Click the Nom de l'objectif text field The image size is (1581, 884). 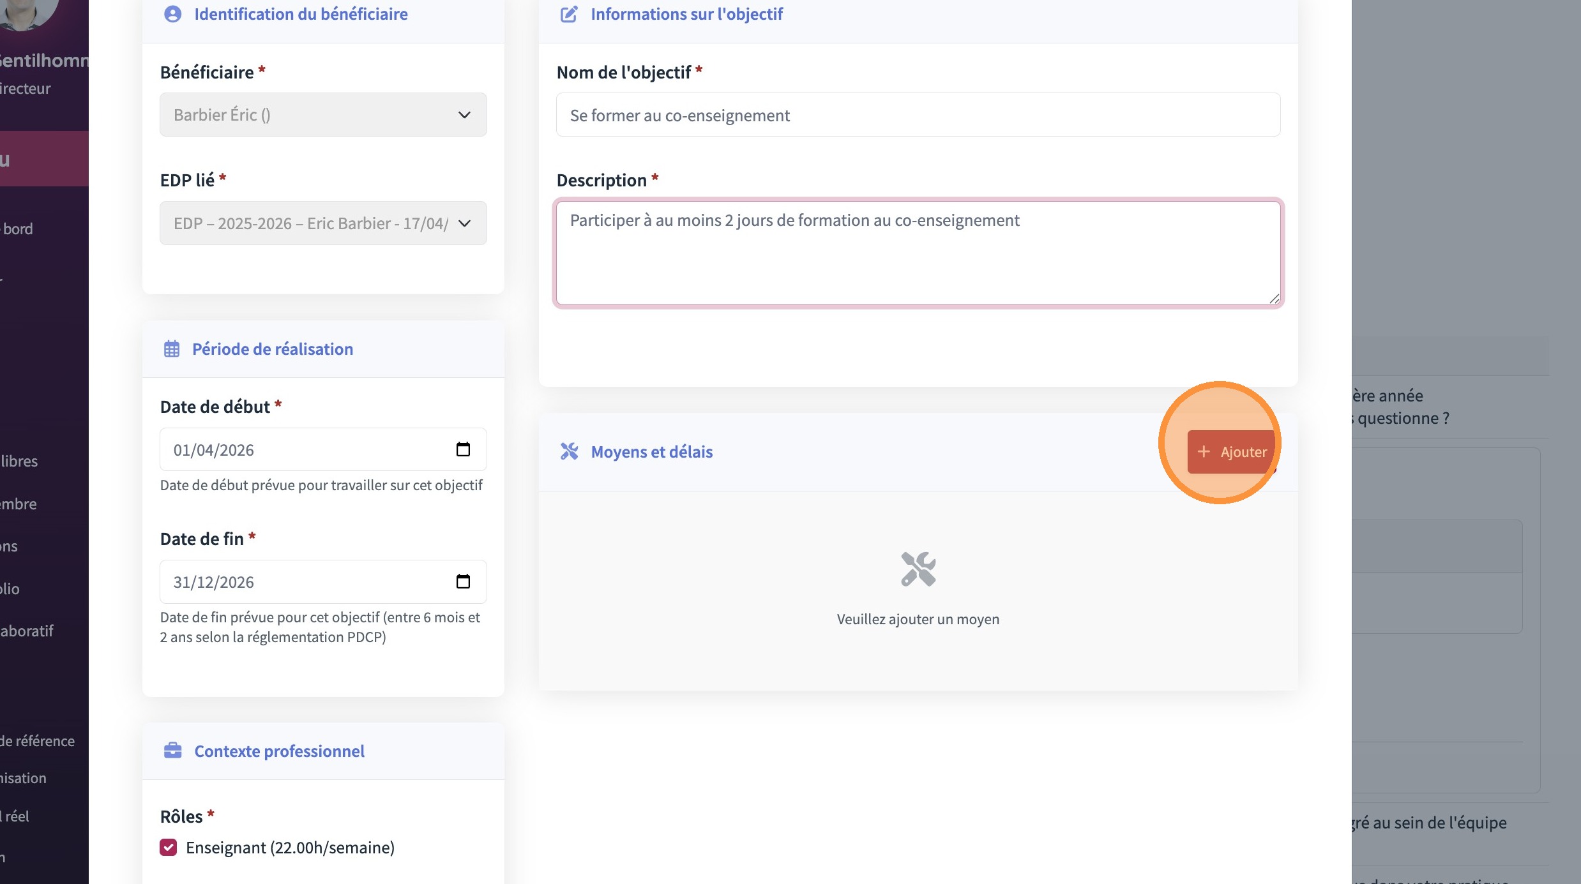tap(918, 116)
